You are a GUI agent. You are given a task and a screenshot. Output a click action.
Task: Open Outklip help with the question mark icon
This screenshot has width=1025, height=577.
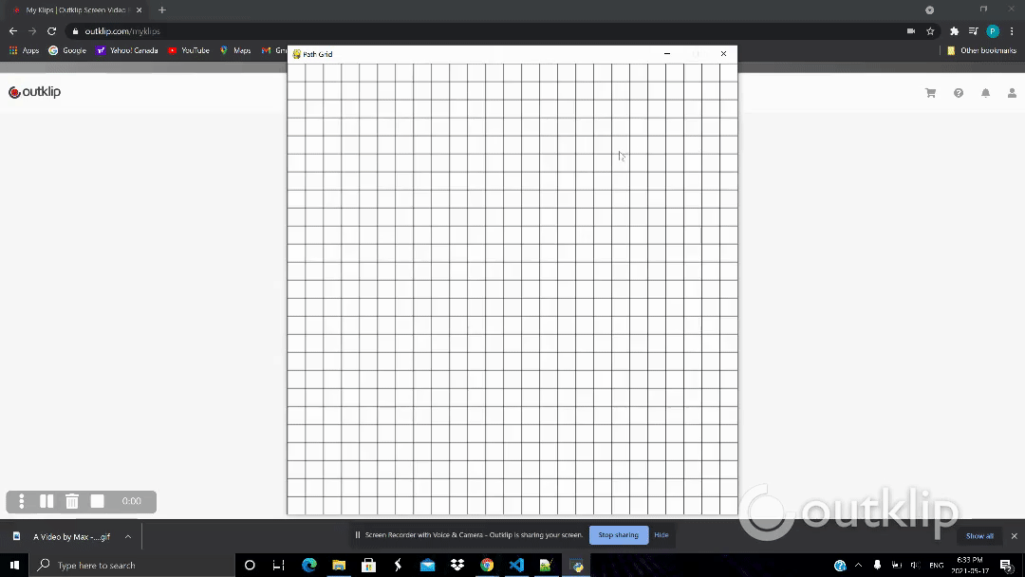(958, 92)
